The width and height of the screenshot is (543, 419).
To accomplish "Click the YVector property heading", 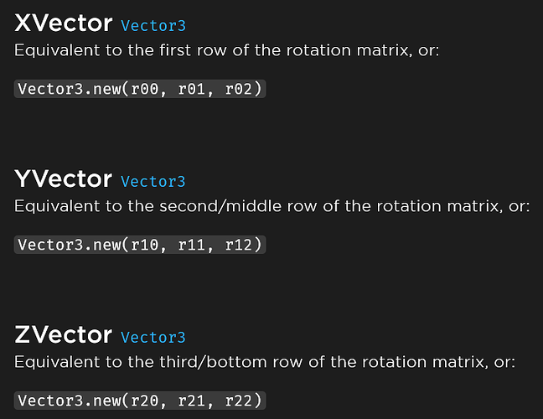I will pos(64,178).
